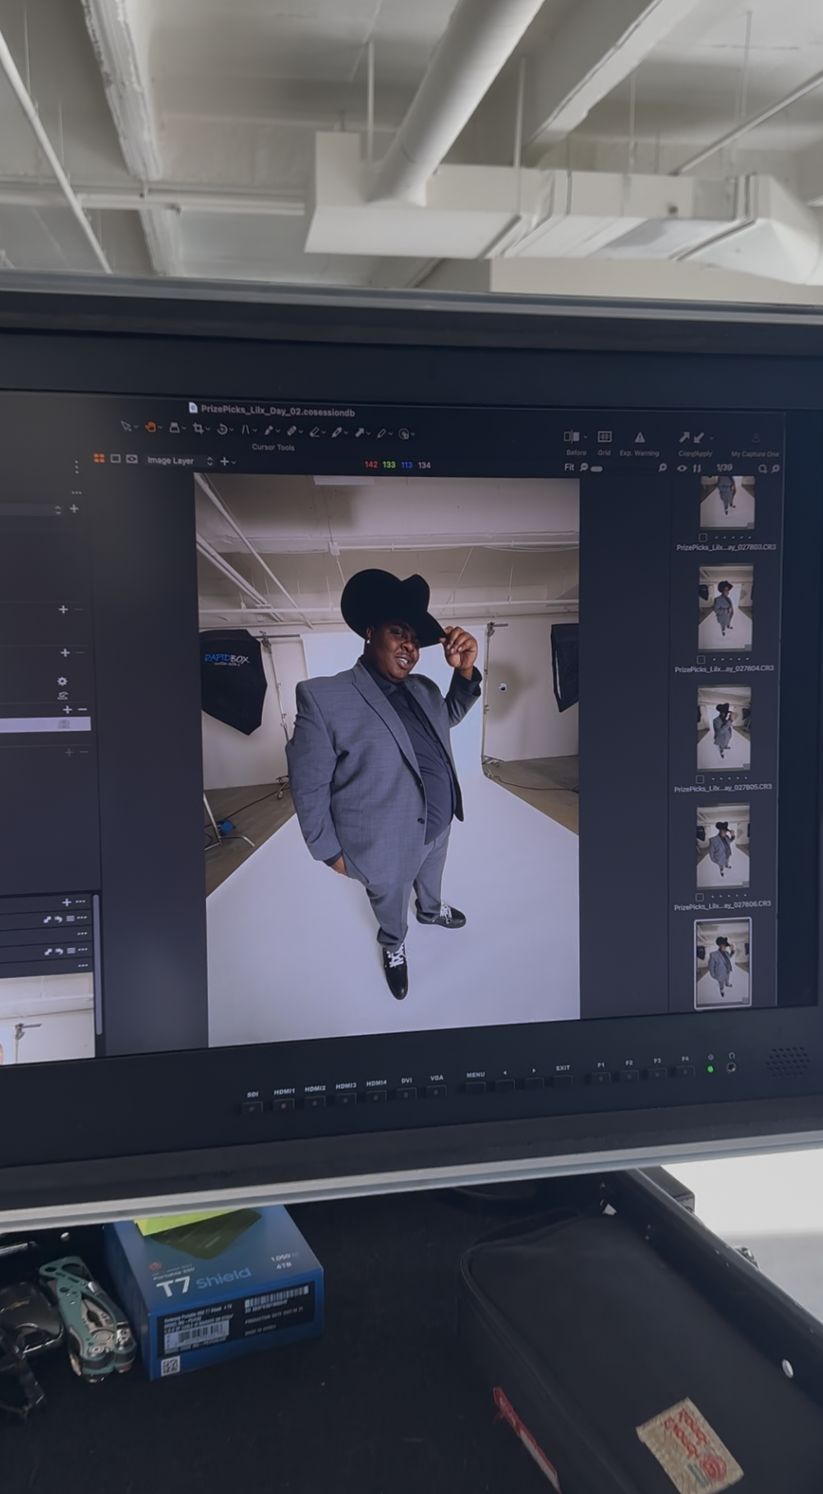
Task: Open dropdown arrow next to Crop tool
Action: (x=208, y=428)
